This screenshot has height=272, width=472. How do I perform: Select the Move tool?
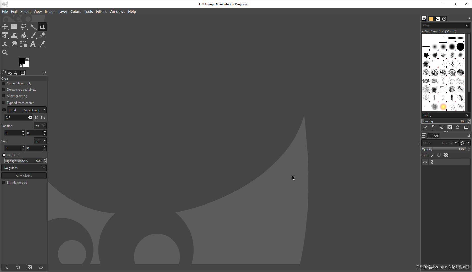click(x=5, y=27)
